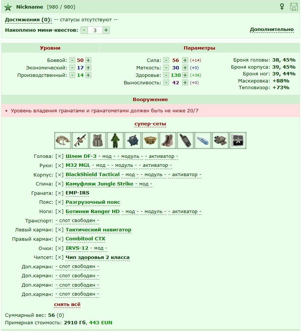
Task: Remove Камуфляж Jungle Strike with its [×]
Action: [x=60, y=184]
